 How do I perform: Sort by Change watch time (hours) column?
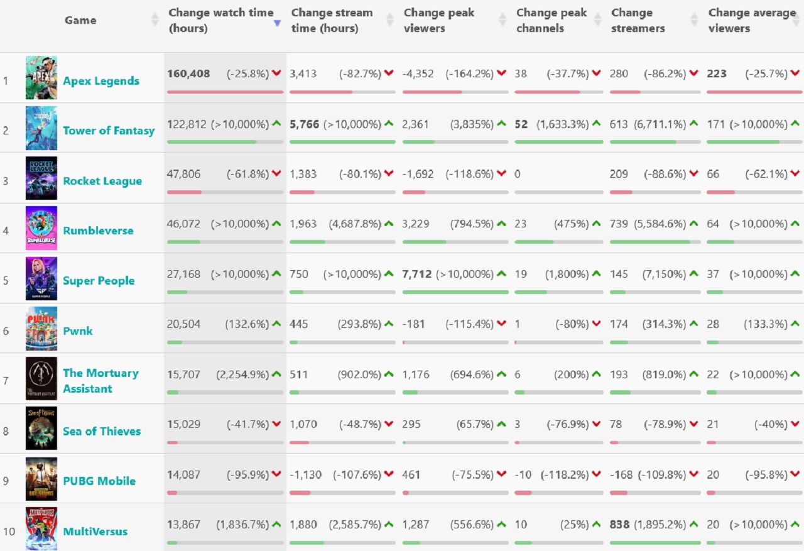221,20
